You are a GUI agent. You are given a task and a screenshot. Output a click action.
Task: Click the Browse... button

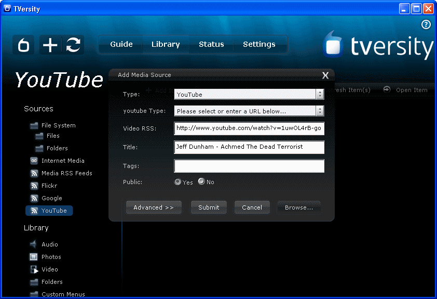tap(299, 207)
